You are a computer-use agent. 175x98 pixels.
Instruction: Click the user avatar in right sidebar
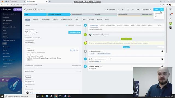tap(170, 28)
